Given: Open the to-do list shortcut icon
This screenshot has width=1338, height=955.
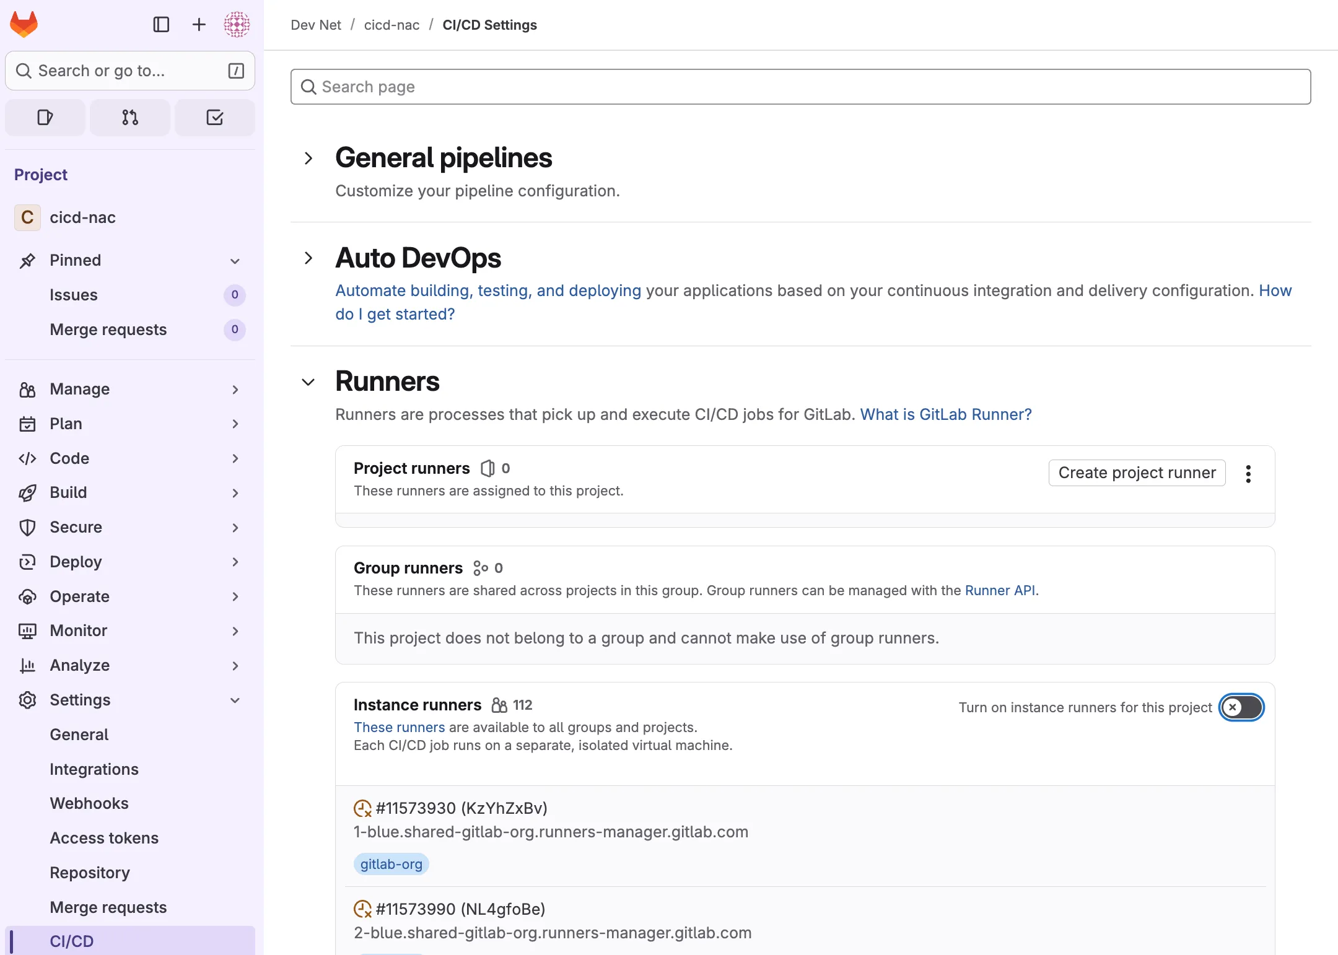Looking at the screenshot, I should [x=215, y=117].
